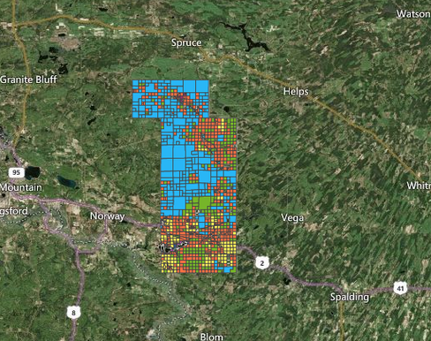Click the Blom label at bottom
431x341 pixels.
coord(212,337)
